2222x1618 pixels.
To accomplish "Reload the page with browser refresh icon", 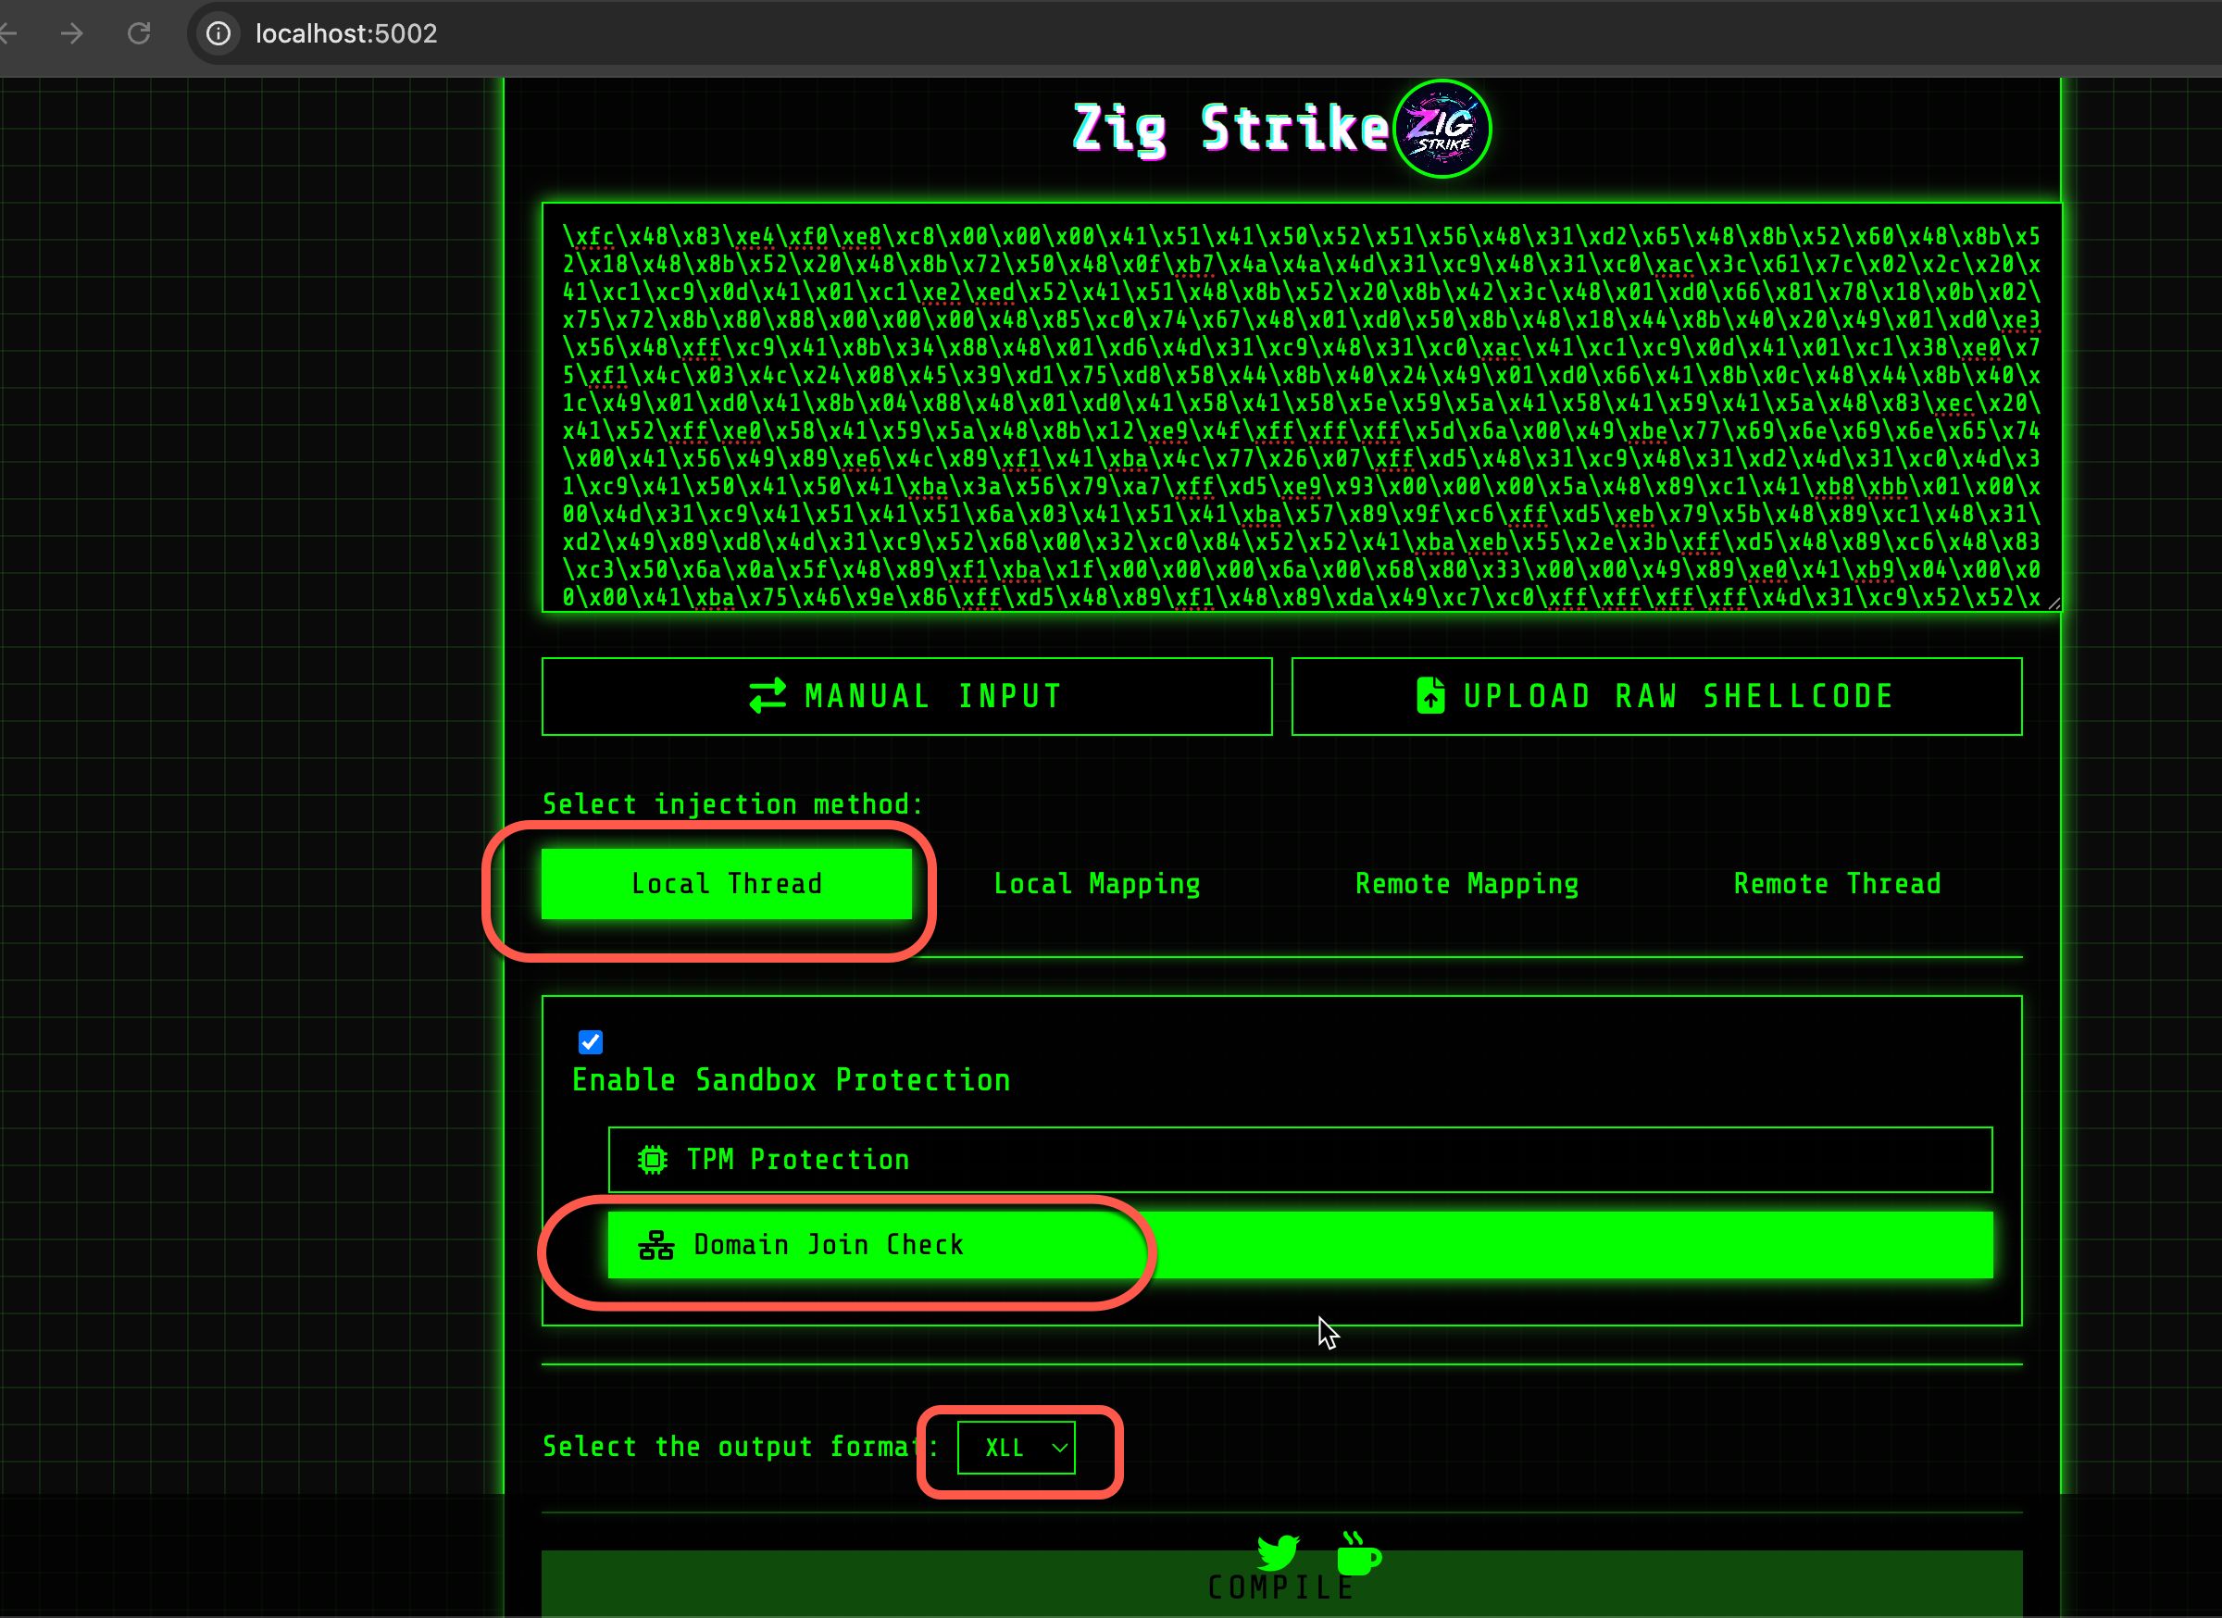I will click(x=139, y=34).
